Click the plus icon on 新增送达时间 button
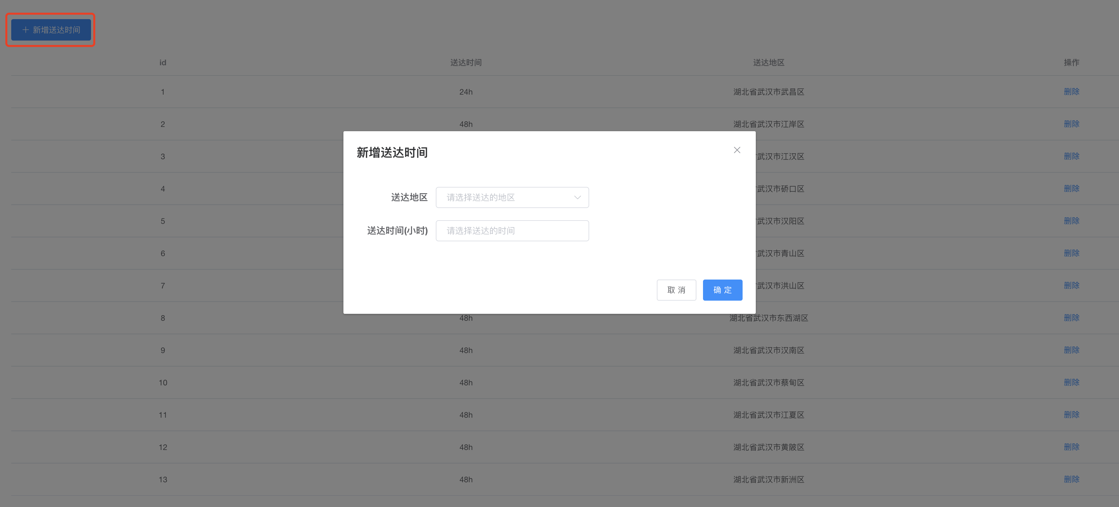 [x=25, y=30]
